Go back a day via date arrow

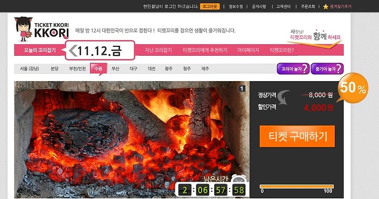point(73,51)
